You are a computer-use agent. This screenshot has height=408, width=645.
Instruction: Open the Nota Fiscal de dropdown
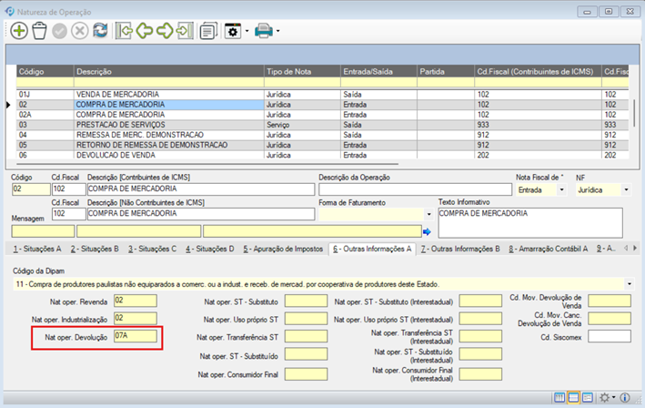point(562,189)
